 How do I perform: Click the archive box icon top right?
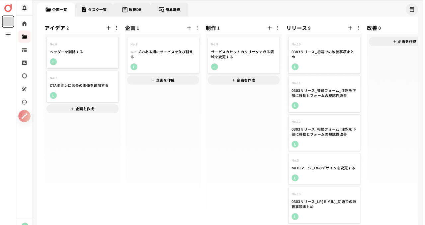point(412,10)
